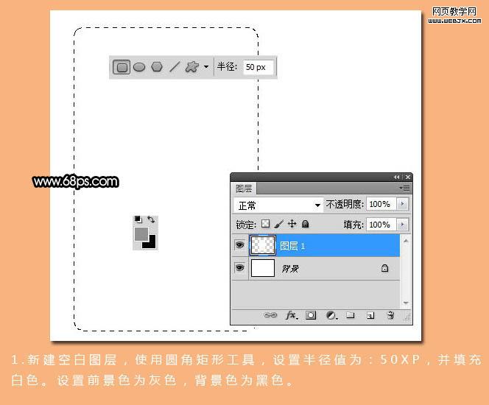Screen dimensions: 489x405
Task: Select the Polygon shape tool
Action: coord(157,67)
